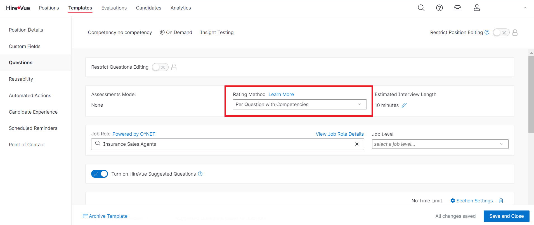Click the trash icon next to Section Settings
This screenshot has width=534, height=225.
[501, 201]
